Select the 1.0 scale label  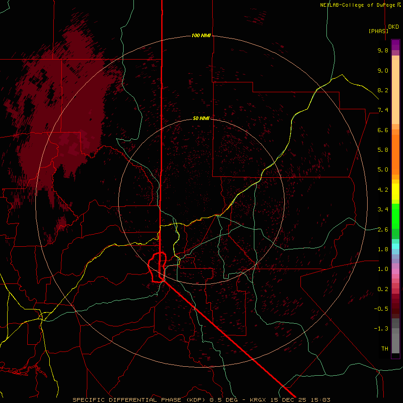[383, 269]
